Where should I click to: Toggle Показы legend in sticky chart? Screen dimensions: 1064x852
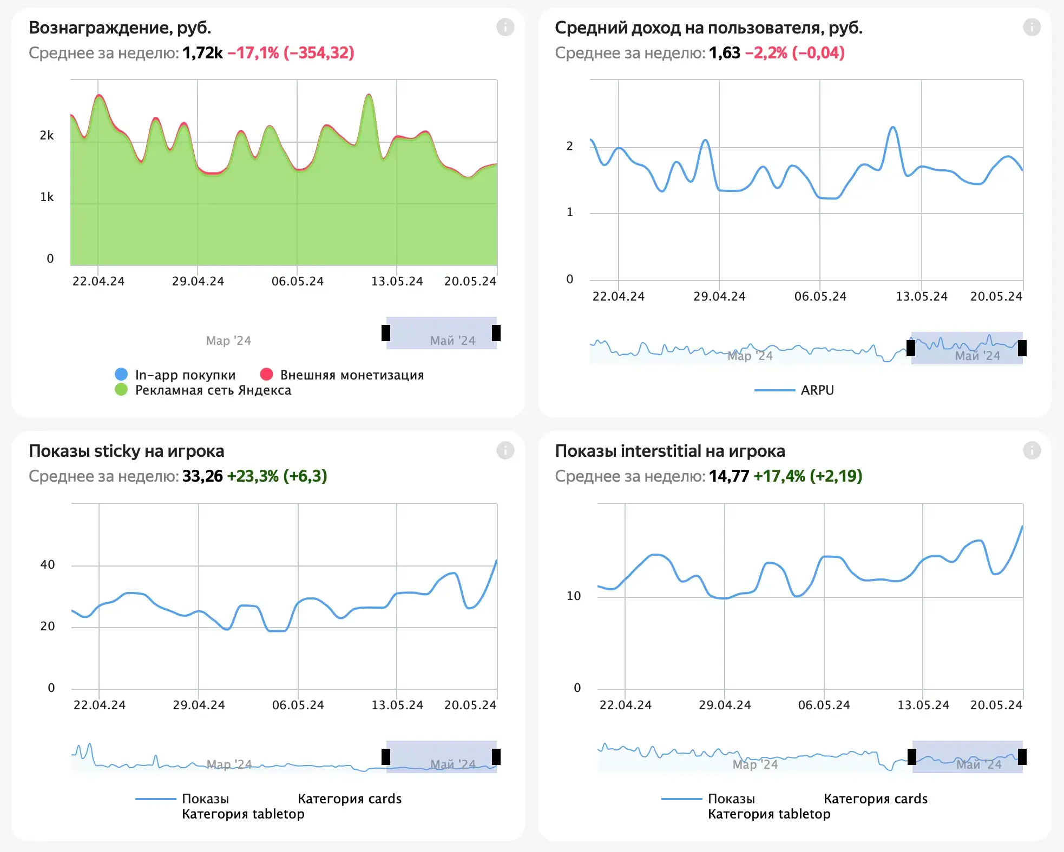point(205,798)
